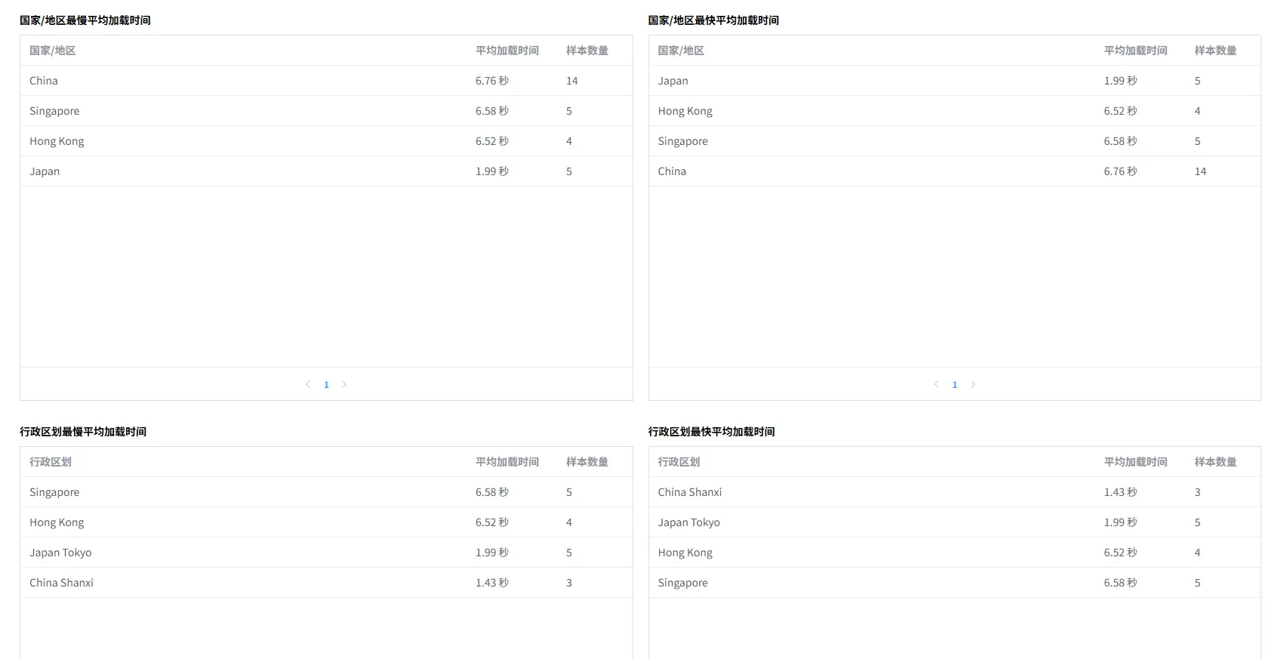Click 样本数量 header in 国家/地区最慢 table
The image size is (1272, 659).
pyautogui.click(x=587, y=51)
